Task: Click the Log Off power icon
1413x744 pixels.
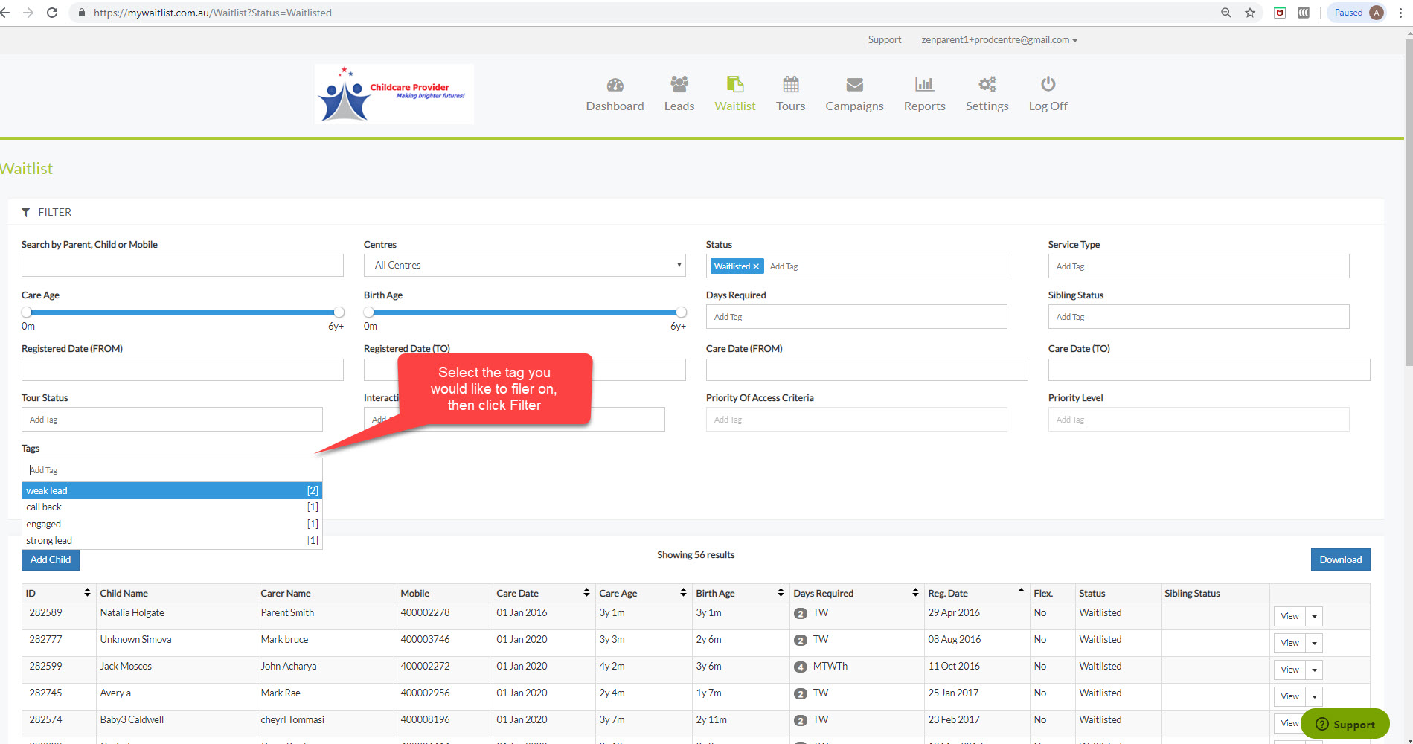Action: (1048, 83)
